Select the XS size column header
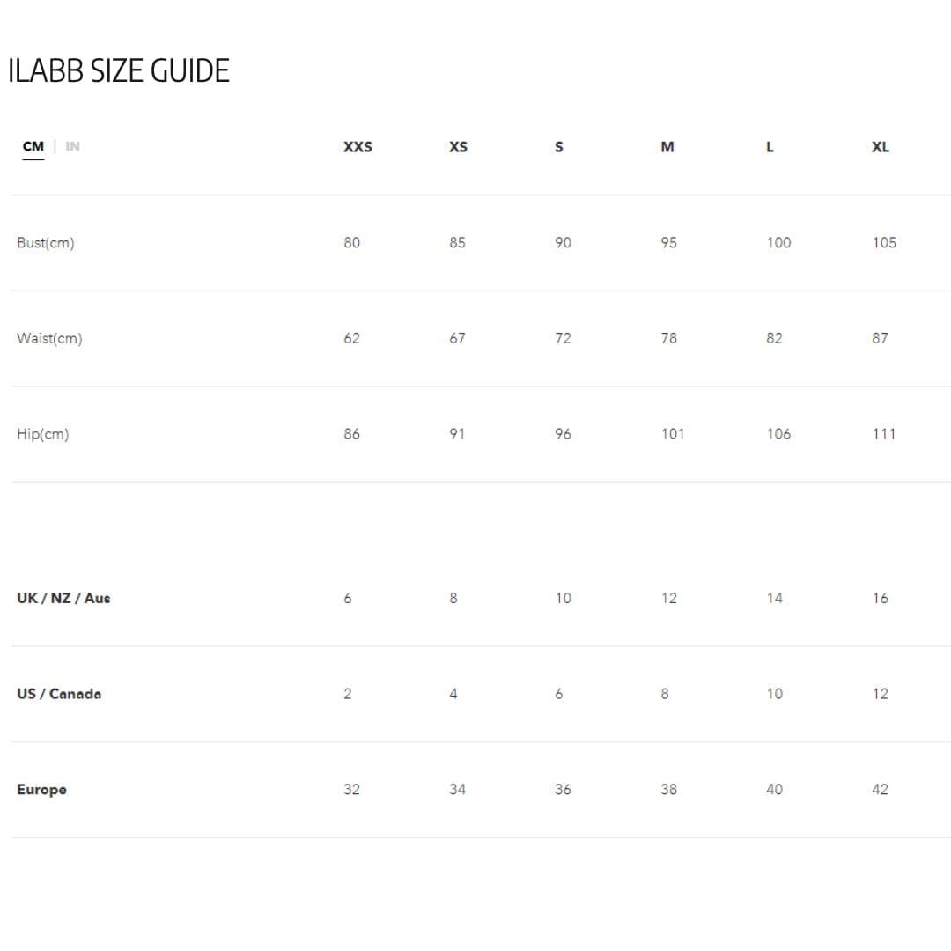951x951 pixels. (458, 147)
